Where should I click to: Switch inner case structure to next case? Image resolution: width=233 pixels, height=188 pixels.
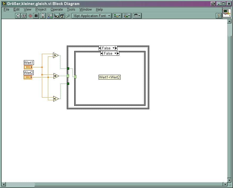click(118, 54)
